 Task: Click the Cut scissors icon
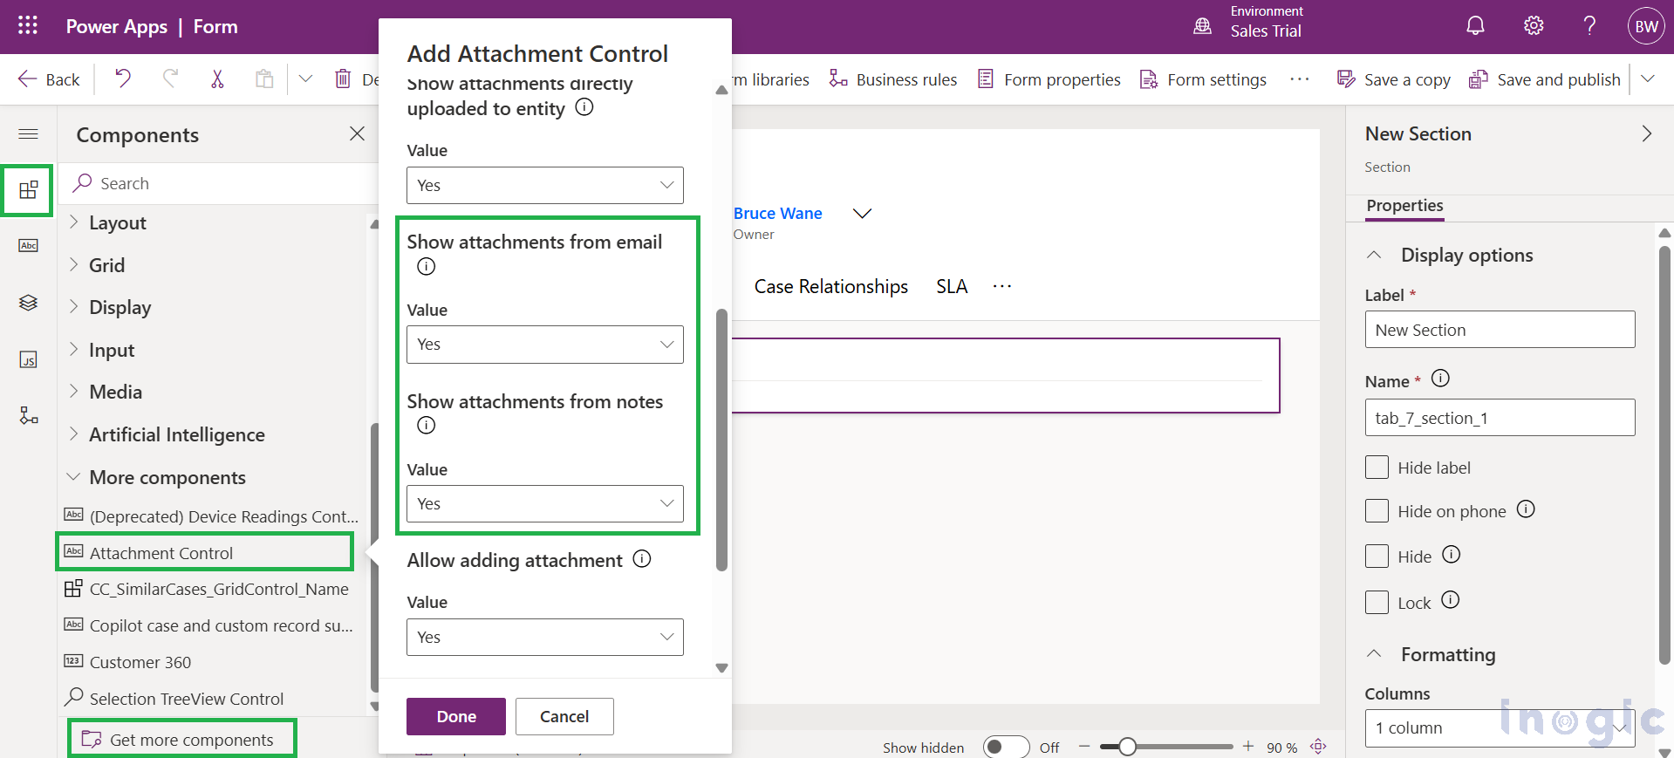217,79
